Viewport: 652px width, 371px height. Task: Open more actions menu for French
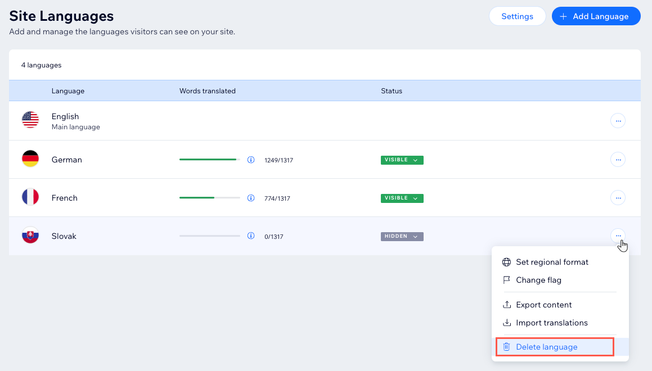618,198
